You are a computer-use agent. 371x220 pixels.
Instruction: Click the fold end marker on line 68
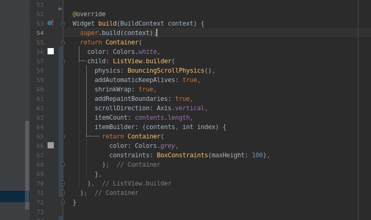click(63, 165)
